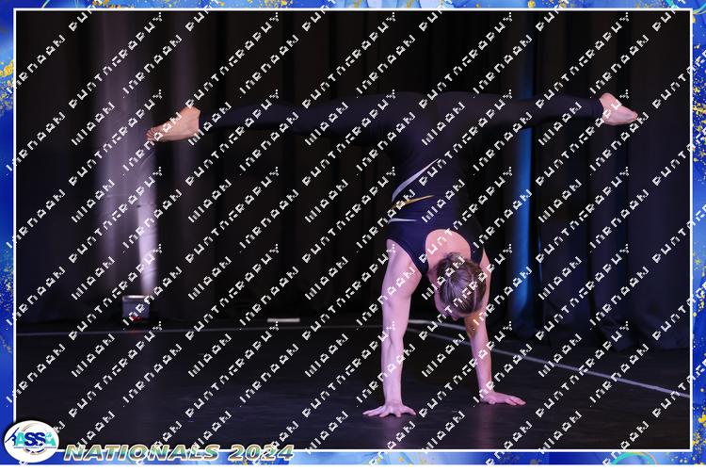Click the gymnast's foot on the right side

tap(618, 110)
